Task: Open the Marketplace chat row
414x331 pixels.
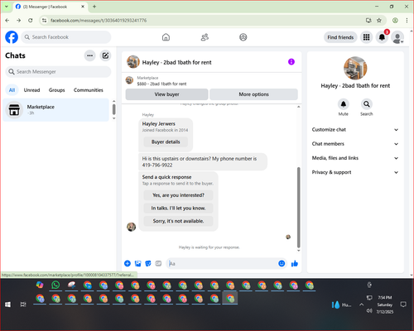Action: pyautogui.click(x=56, y=110)
